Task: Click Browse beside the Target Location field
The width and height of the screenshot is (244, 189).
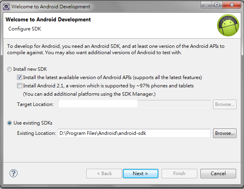Action: 225,104
